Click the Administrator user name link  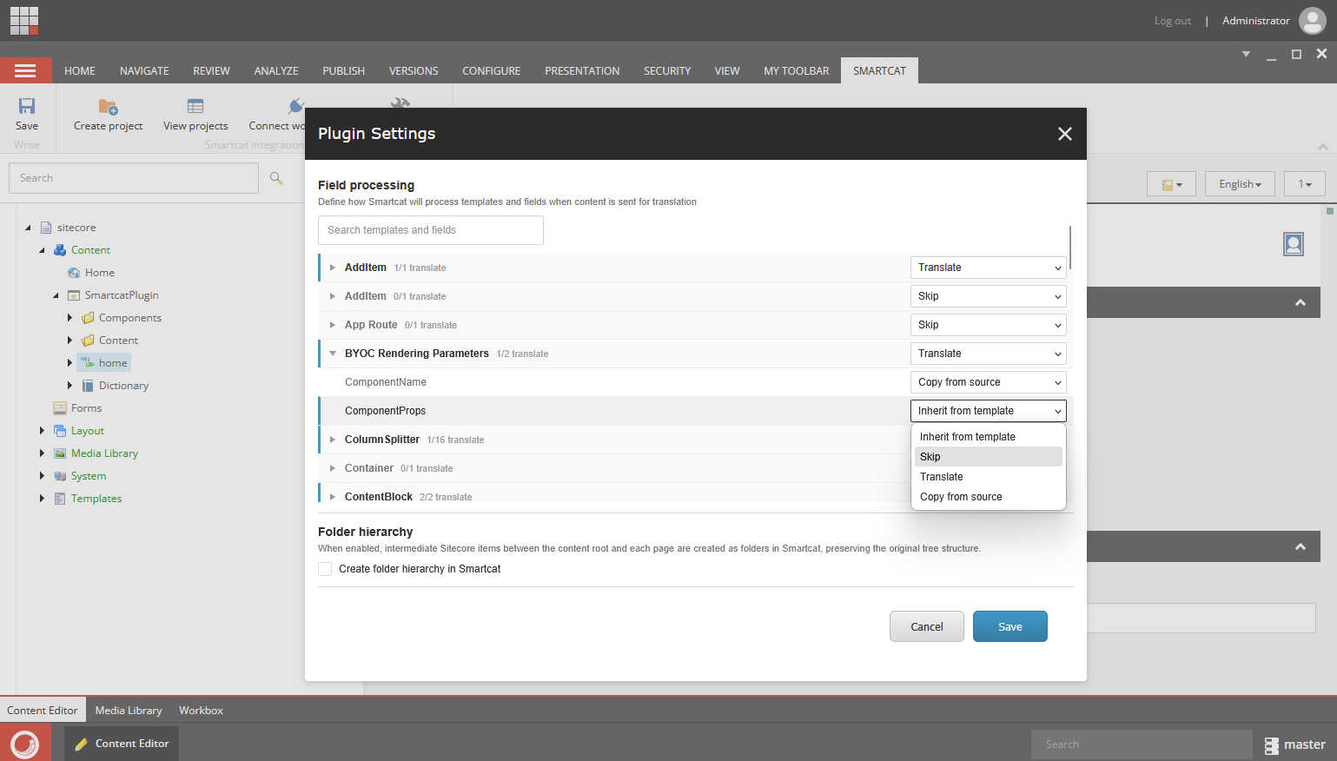click(x=1256, y=21)
